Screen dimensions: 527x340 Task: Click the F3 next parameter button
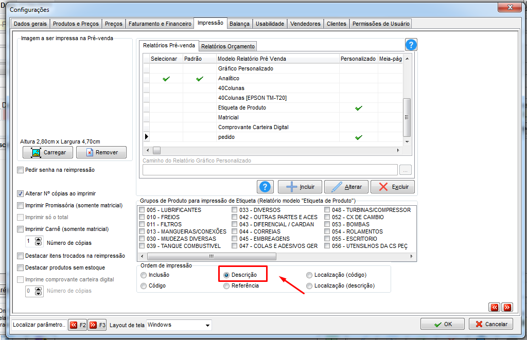97,325
